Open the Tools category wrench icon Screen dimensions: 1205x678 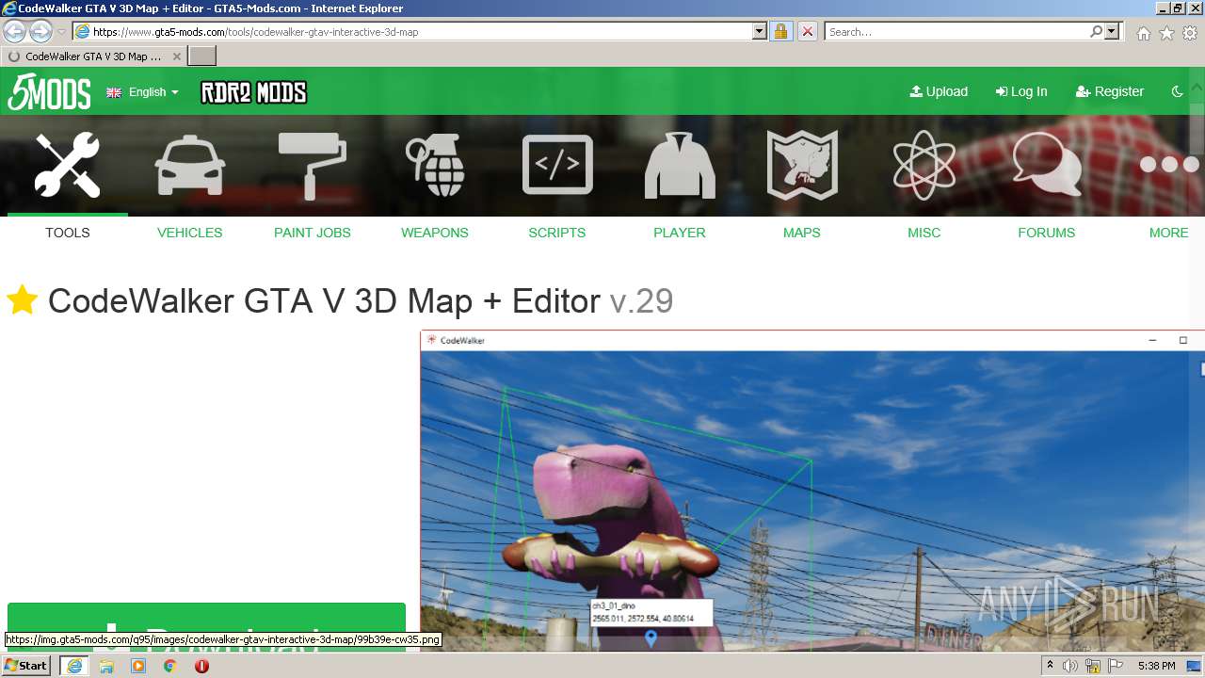68,165
